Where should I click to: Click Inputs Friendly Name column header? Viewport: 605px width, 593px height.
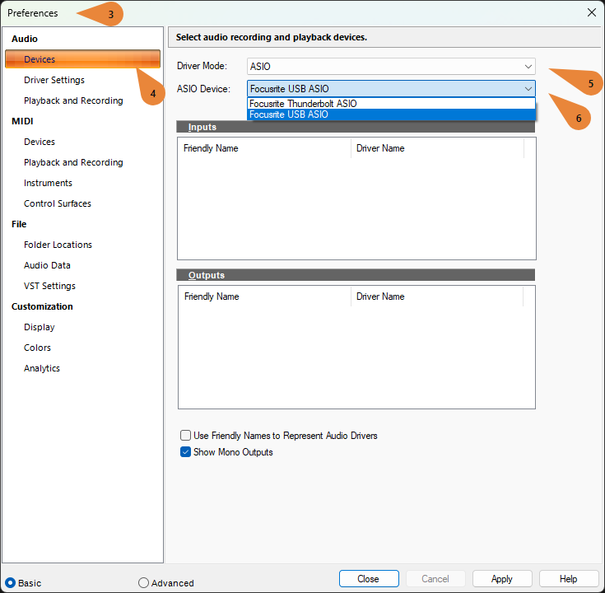pyautogui.click(x=264, y=148)
